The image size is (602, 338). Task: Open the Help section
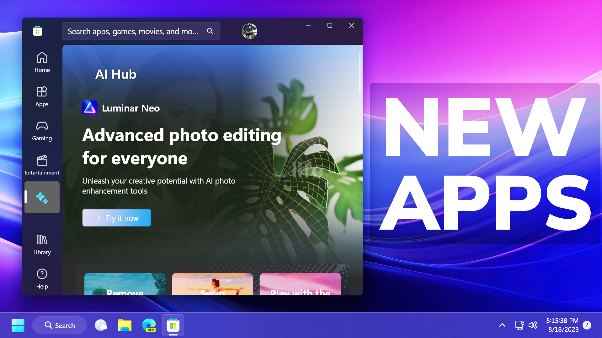click(42, 278)
